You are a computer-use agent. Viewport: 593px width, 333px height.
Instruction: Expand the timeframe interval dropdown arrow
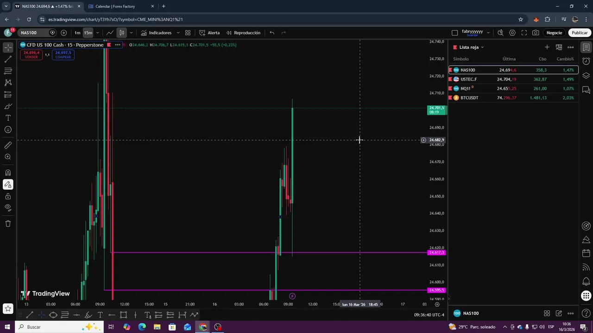coord(97,33)
